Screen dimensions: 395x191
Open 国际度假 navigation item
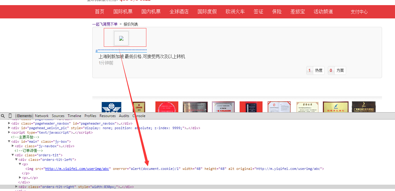tap(207, 12)
